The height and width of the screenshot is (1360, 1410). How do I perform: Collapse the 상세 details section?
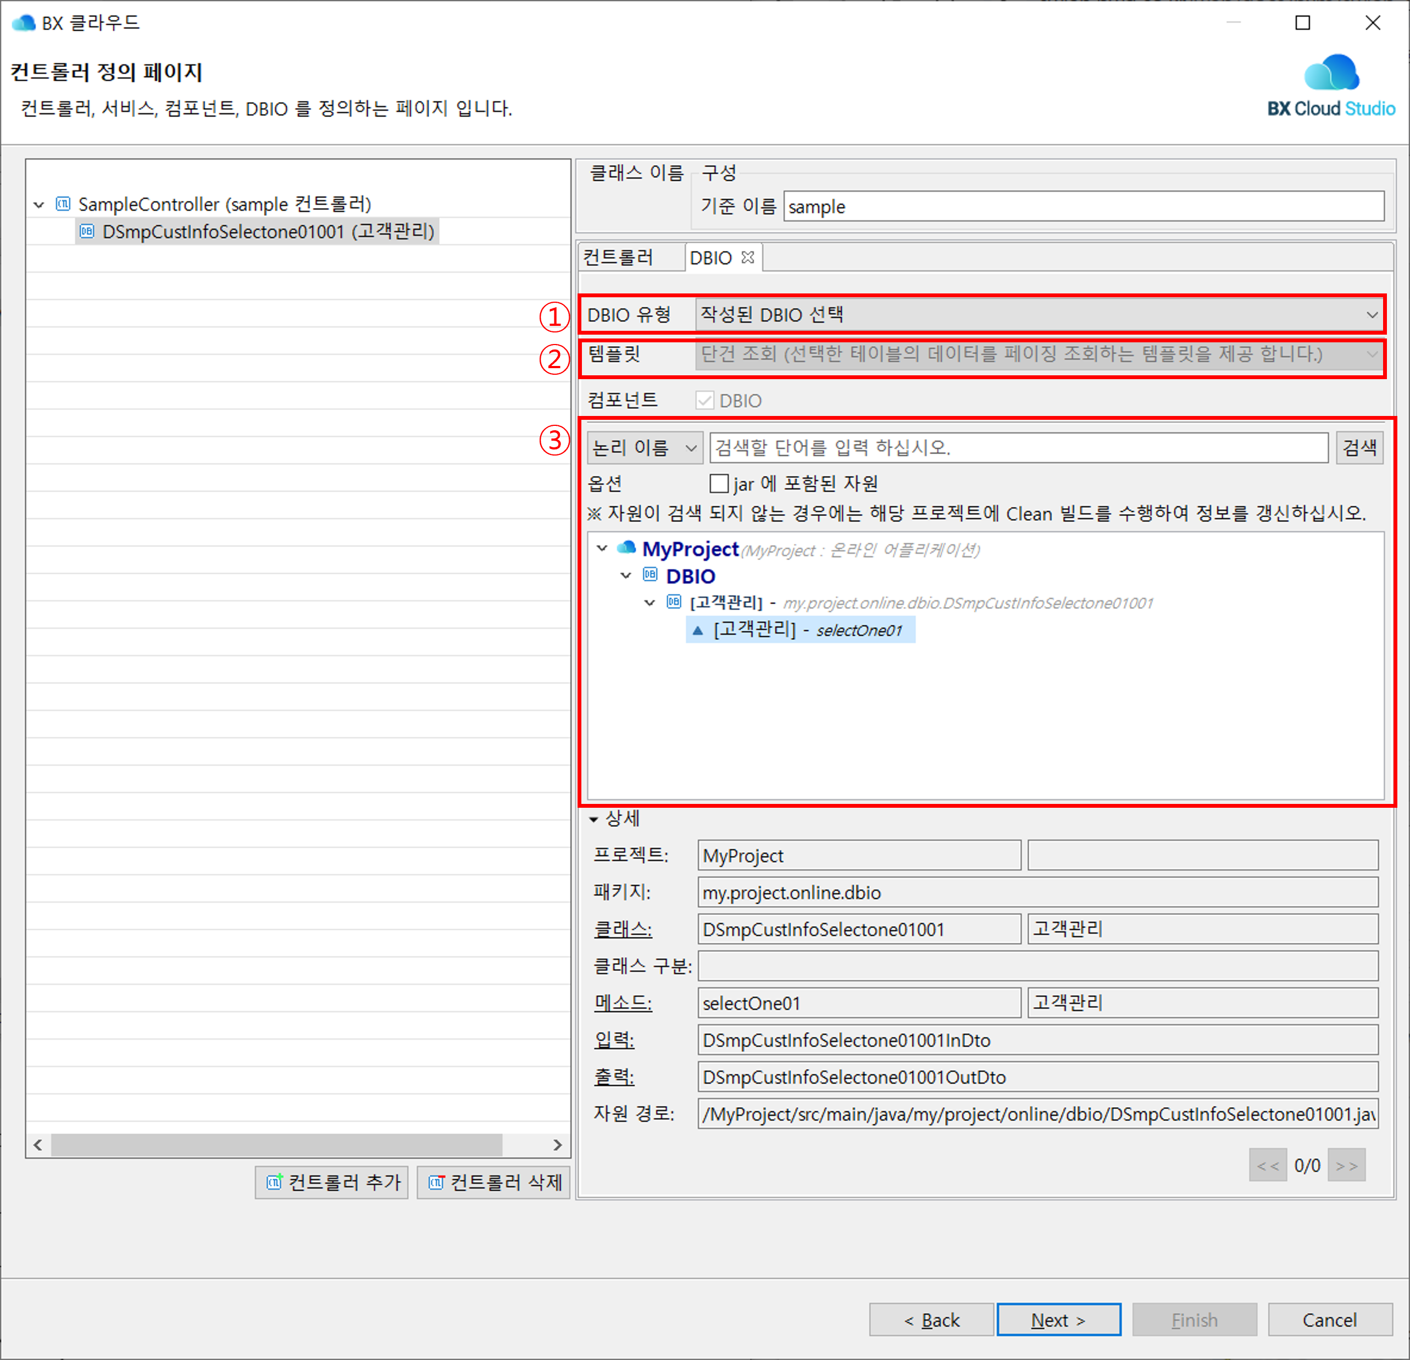pos(593,819)
